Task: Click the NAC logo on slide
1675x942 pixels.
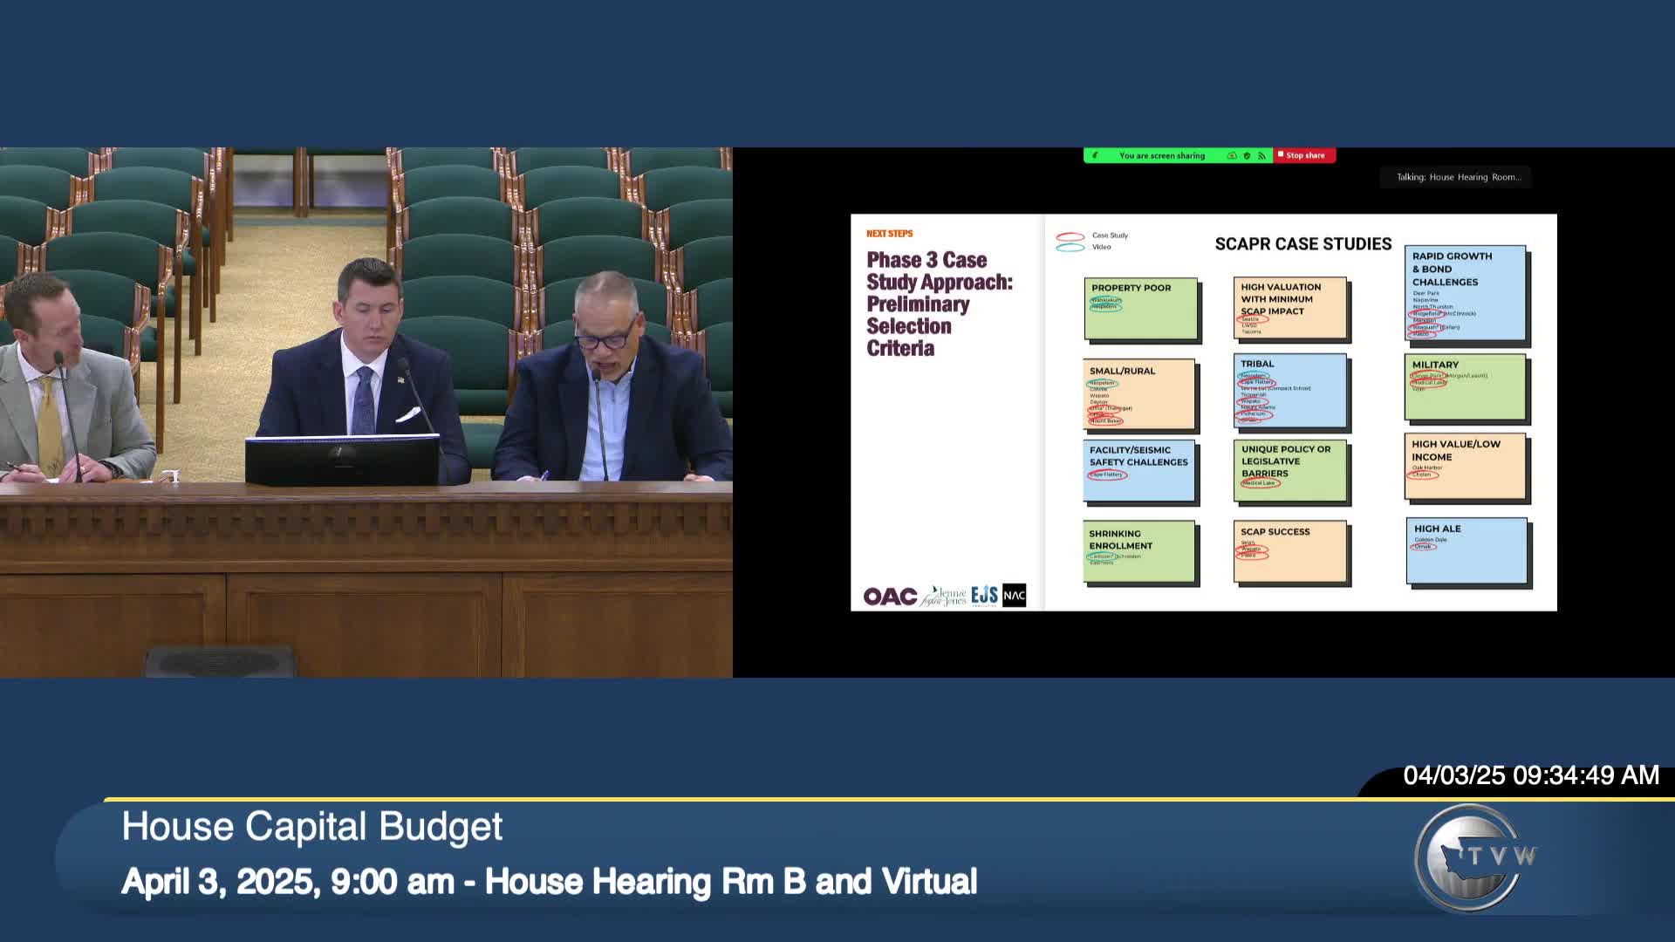Action: coord(1014,595)
